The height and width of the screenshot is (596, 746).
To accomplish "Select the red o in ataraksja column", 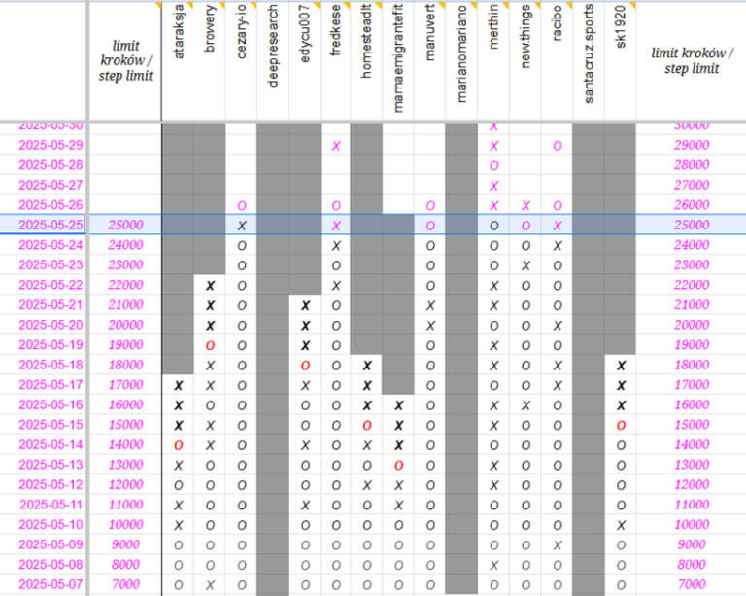I will [179, 445].
